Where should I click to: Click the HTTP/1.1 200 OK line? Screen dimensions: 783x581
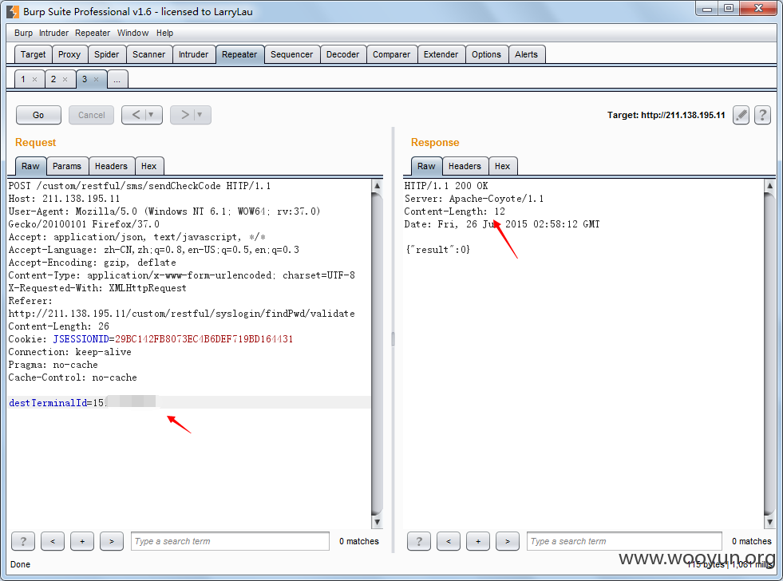(446, 186)
